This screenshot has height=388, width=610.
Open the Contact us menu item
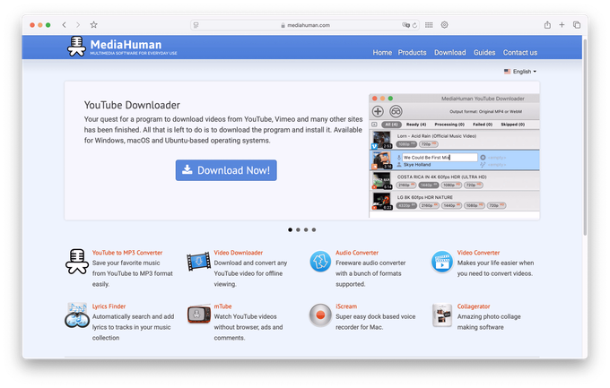coord(519,53)
